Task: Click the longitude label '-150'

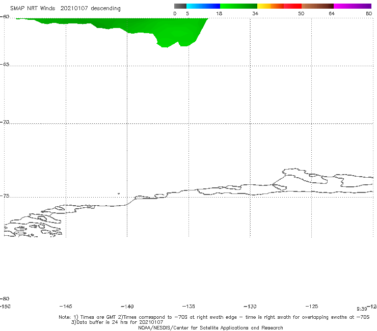Action: [5, 307]
